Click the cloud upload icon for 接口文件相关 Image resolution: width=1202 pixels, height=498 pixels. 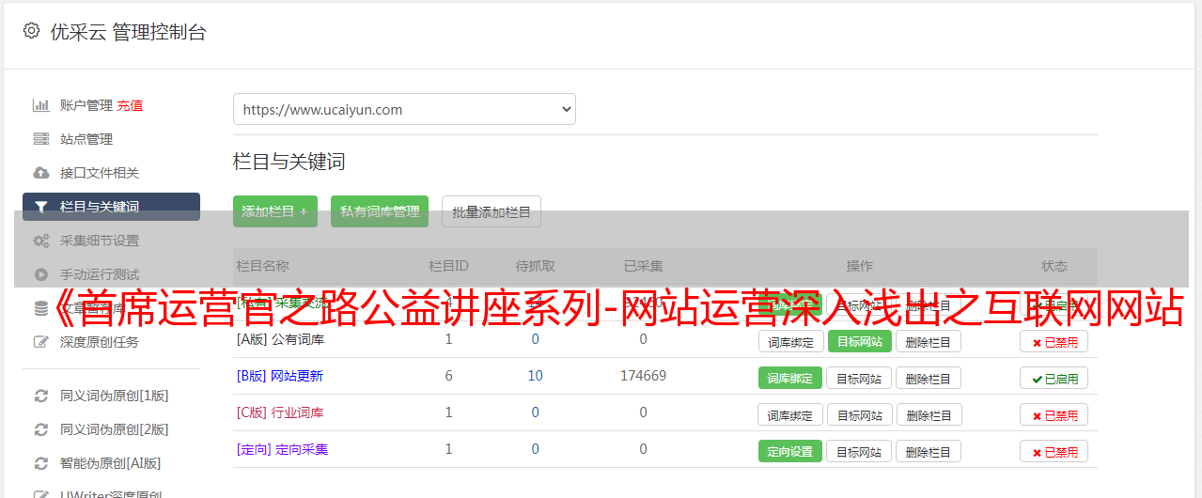(x=41, y=173)
